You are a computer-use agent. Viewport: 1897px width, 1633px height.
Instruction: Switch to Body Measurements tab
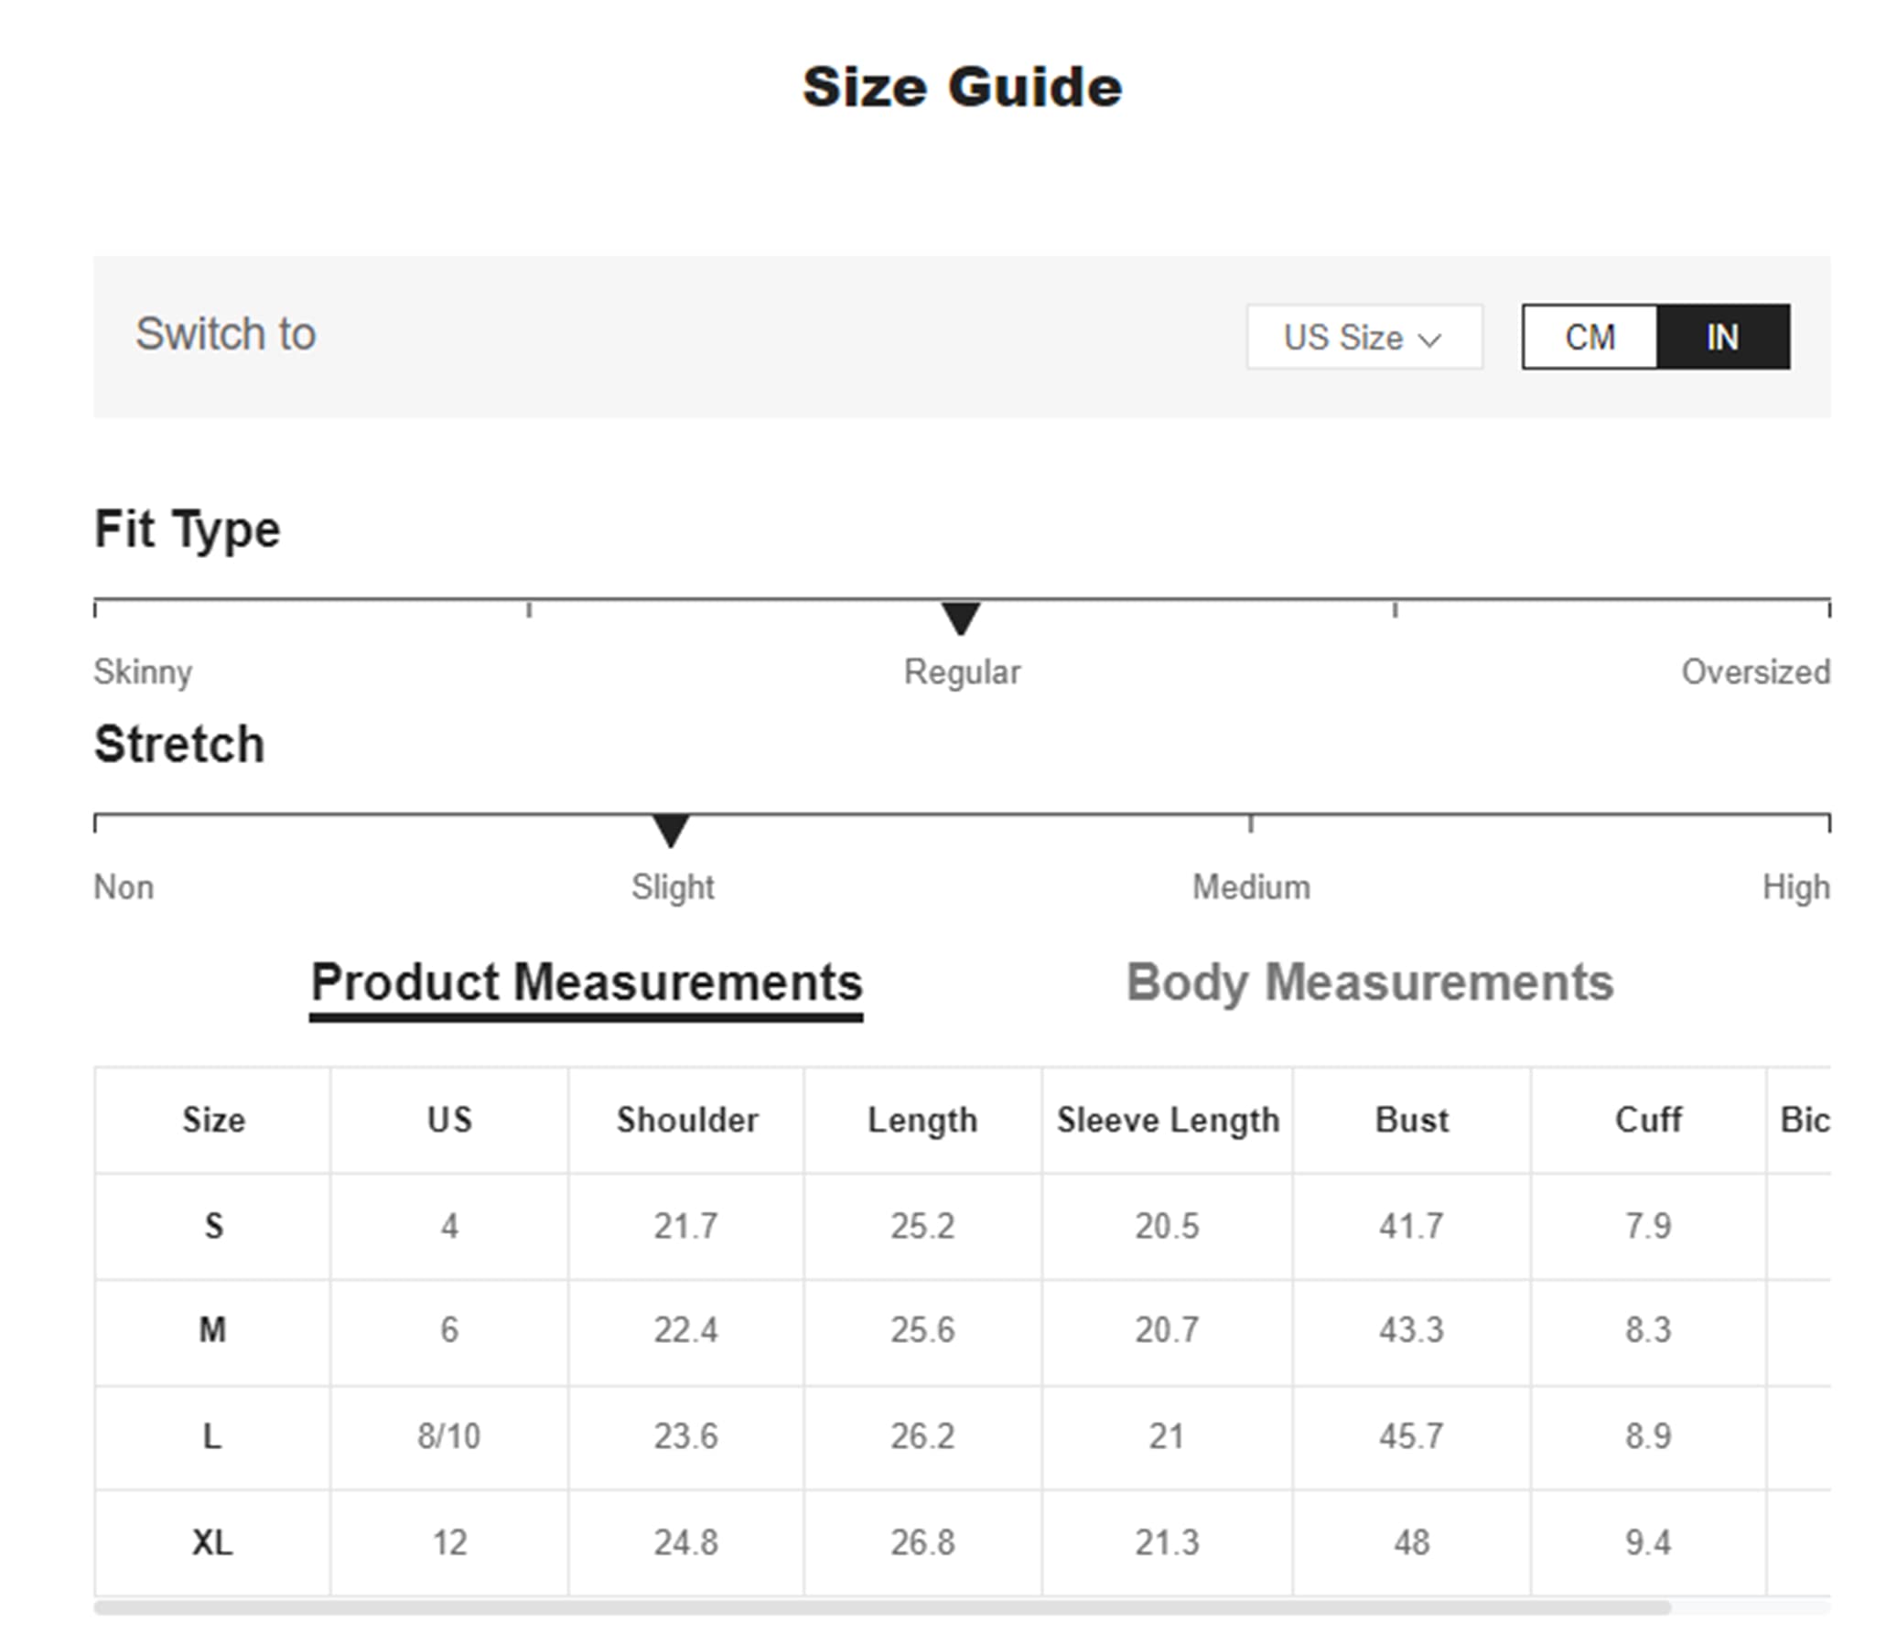[1370, 983]
